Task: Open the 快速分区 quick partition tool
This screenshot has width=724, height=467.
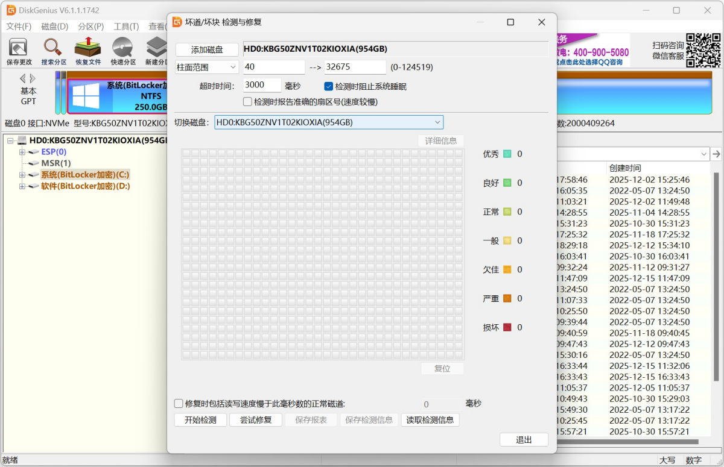Action: pyautogui.click(x=122, y=50)
